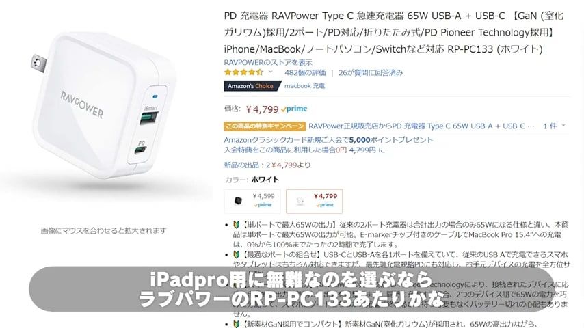The width and height of the screenshot is (584, 328).
Task: Click the この商品の特別キャンペーン orange label
Action: 265,126
